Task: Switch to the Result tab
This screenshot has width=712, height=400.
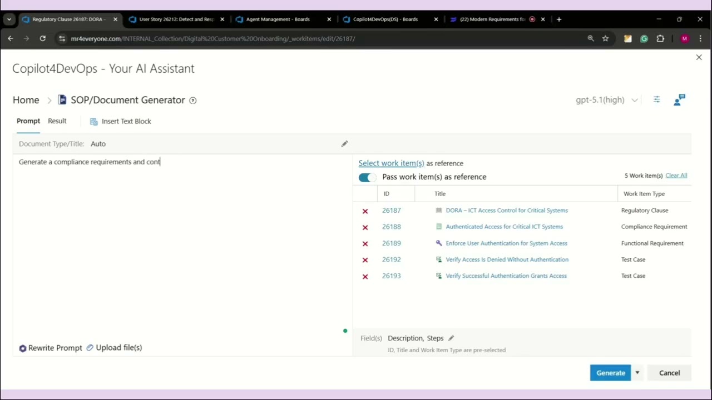Action: 57,121
